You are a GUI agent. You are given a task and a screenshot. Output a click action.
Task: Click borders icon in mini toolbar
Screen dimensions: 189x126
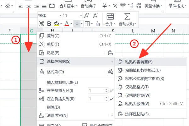click(x=87, y=24)
